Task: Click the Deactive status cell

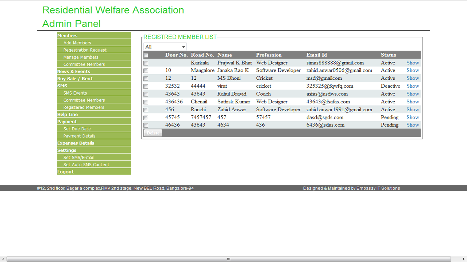Action: (x=390, y=86)
